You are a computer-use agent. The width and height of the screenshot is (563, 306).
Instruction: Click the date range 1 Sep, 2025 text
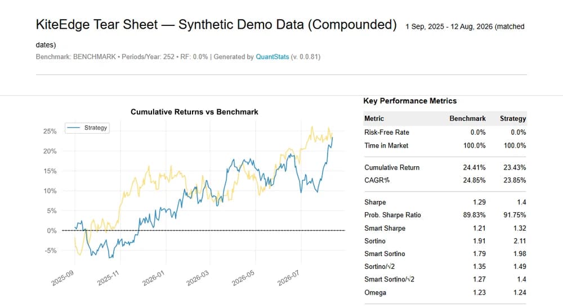(x=425, y=26)
